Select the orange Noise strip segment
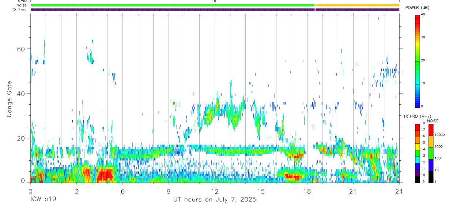 (x=357, y=5)
